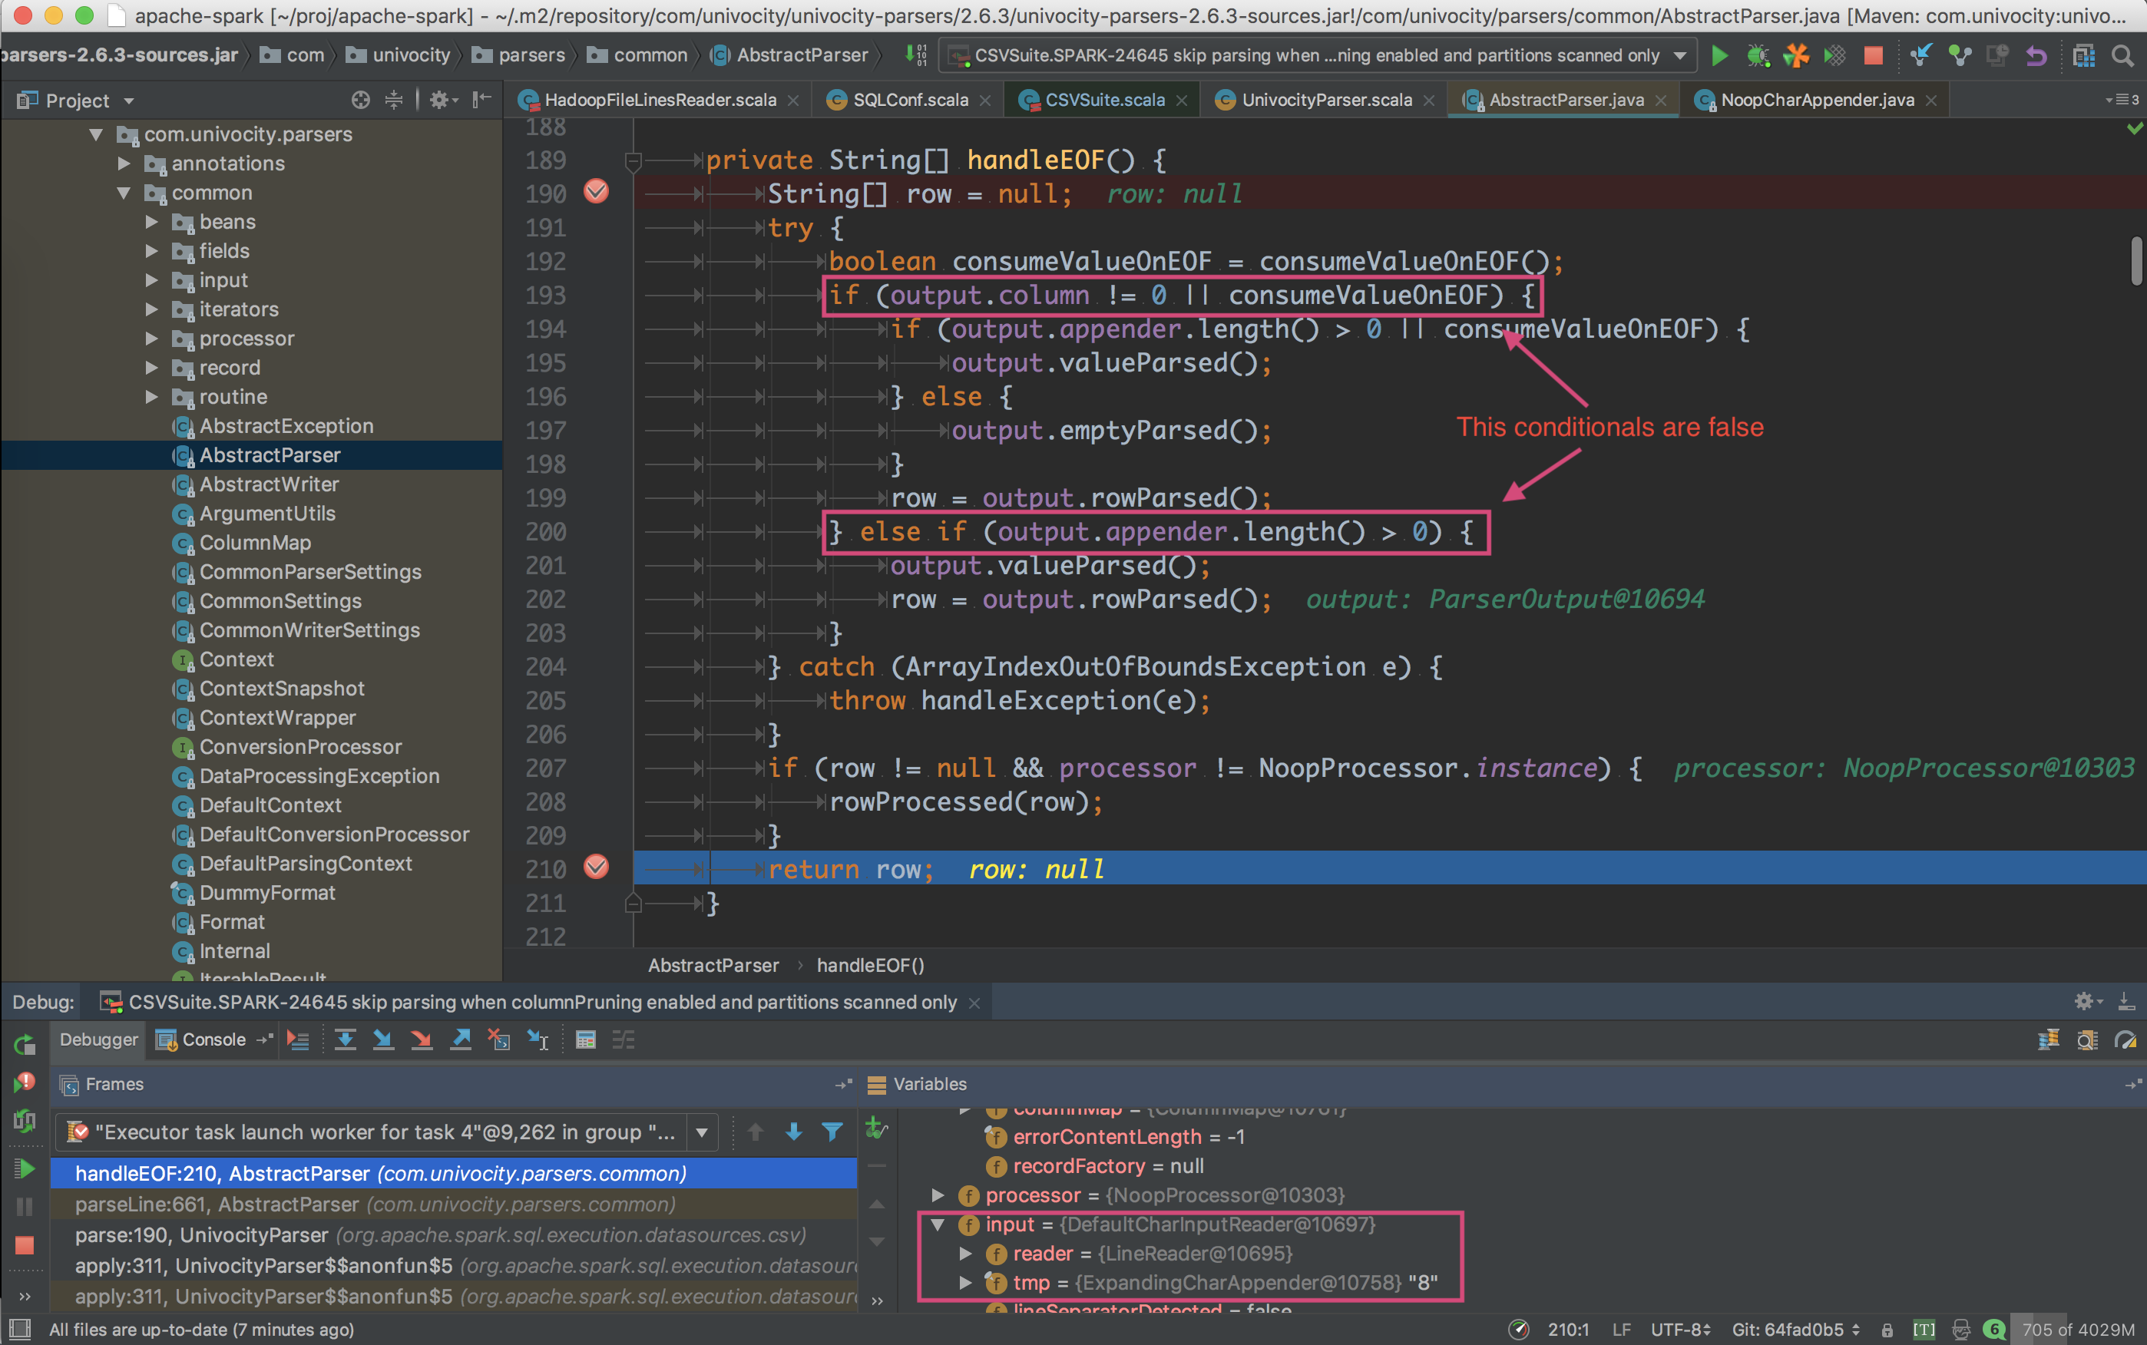Toggle the frames filter funnel icon
Screen dimensions: 2147x1345
pos(832,1132)
